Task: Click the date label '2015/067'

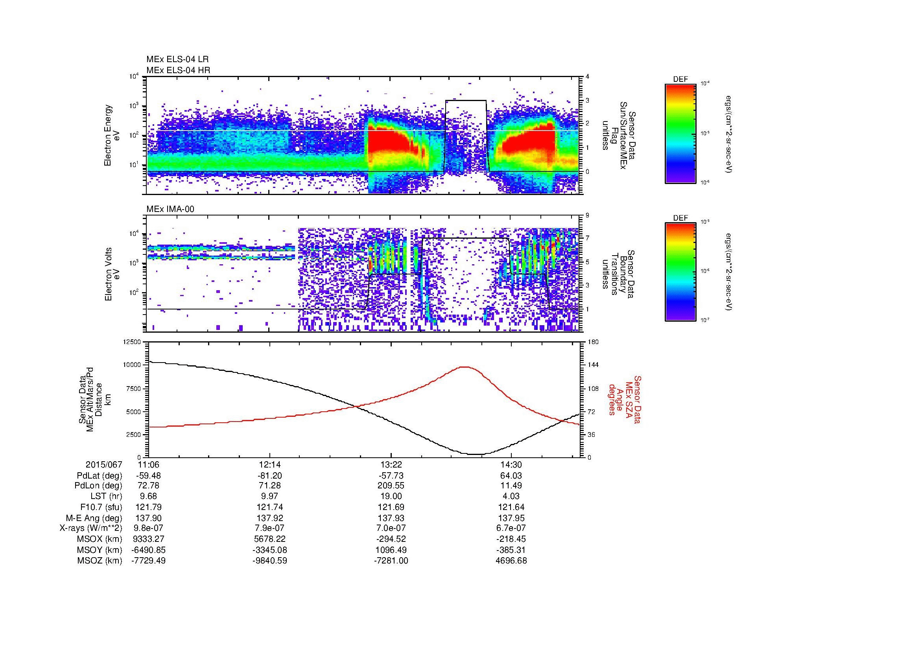Action: tap(104, 464)
